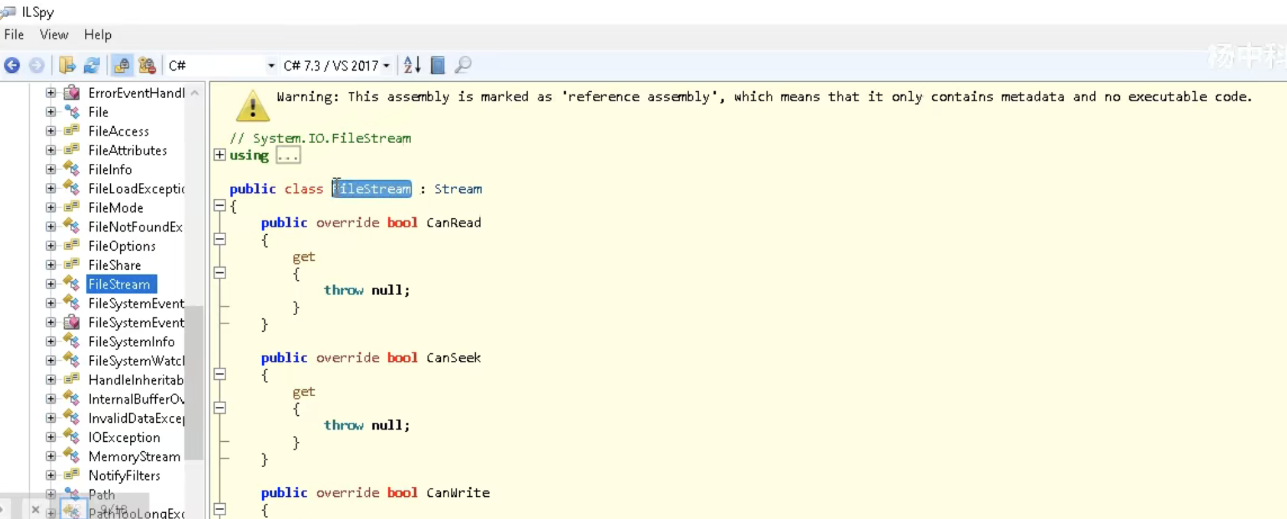Click the FileLoadException class icon

72,188
